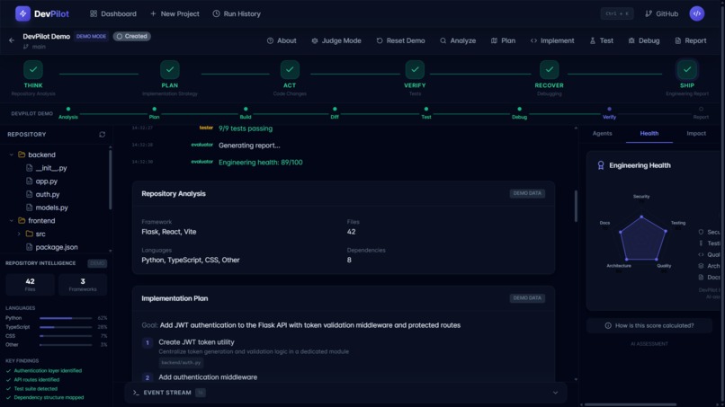This screenshot has height=407, width=725.
Task: Select the PLAN stage check icon
Action: click(x=170, y=70)
